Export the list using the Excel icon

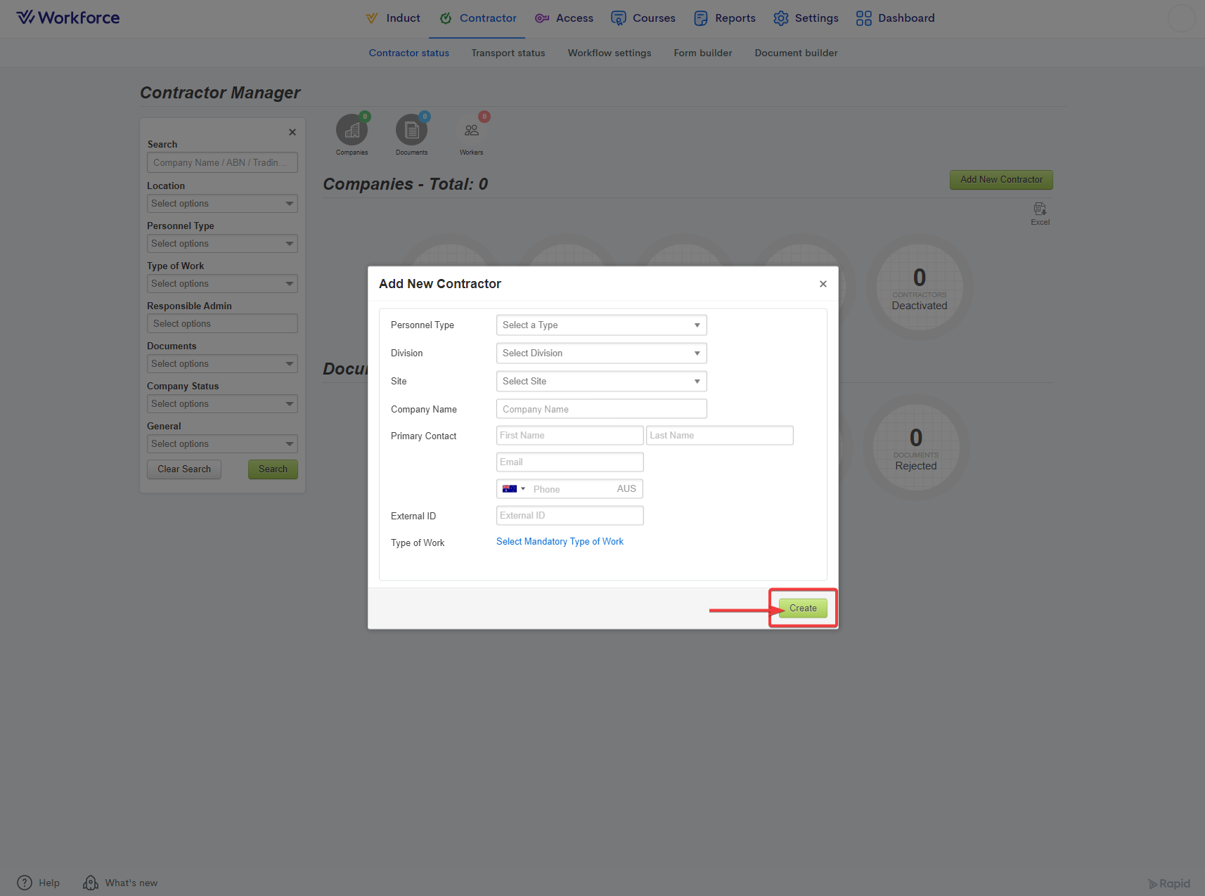[x=1040, y=210]
